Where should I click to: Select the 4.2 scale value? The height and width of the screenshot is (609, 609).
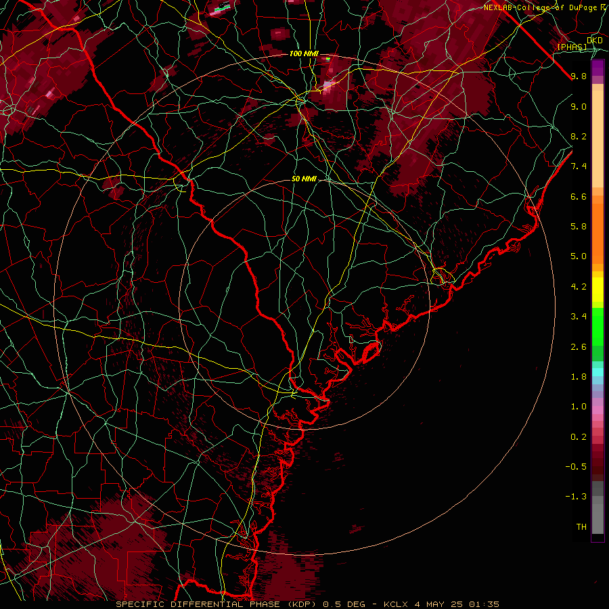(579, 287)
